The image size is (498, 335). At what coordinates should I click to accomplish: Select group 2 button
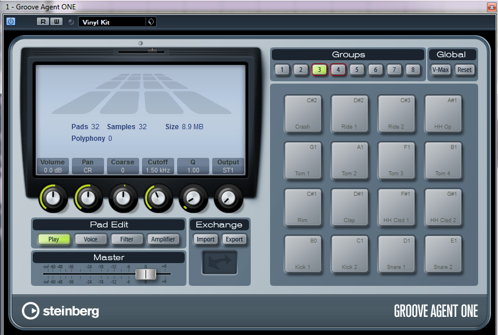pos(301,70)
